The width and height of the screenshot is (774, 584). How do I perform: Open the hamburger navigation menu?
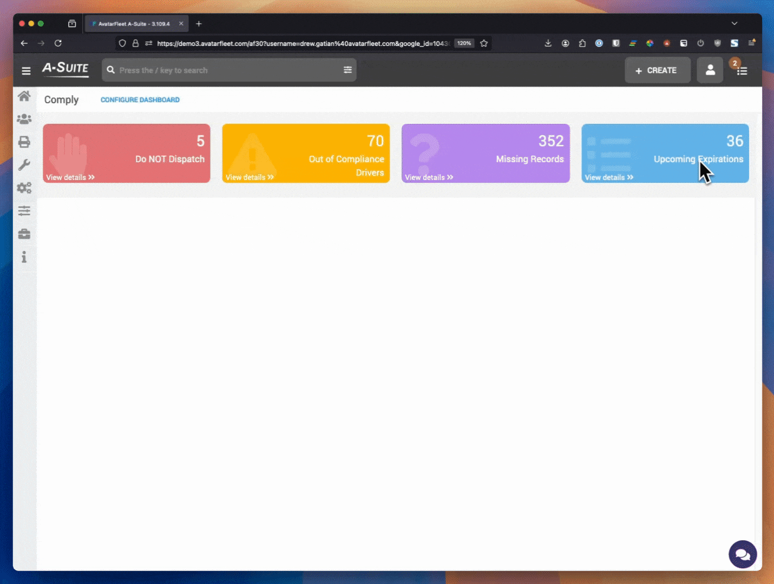tap(26, 70)
